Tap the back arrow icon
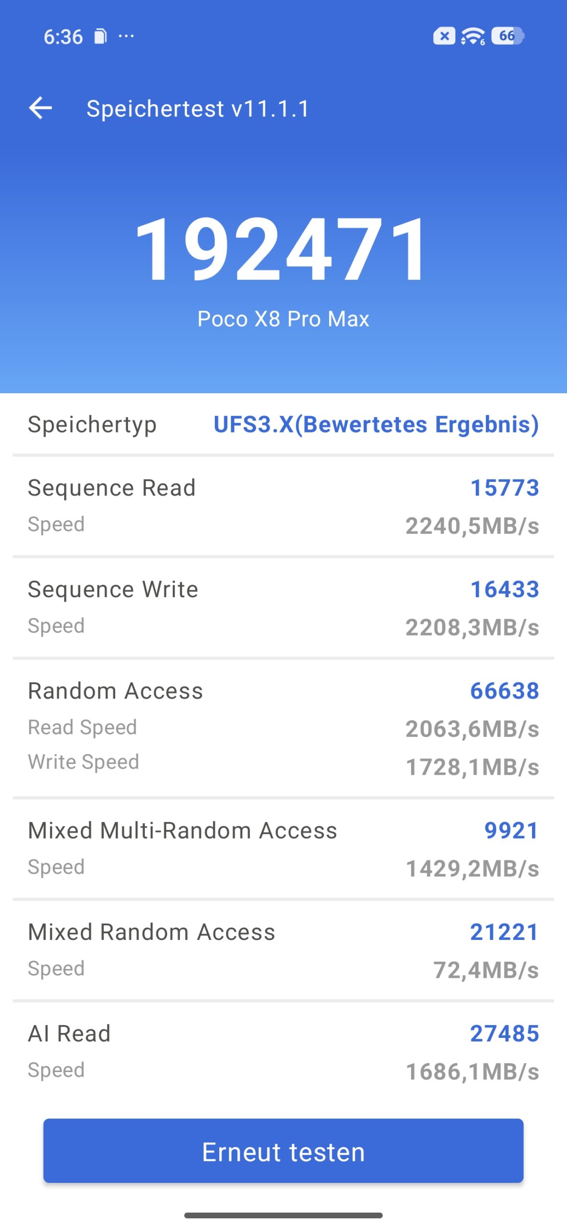This screenshot has width=567, height=1229. point(41,108)
